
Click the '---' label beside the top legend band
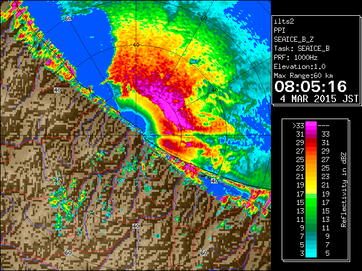(324, 126)
